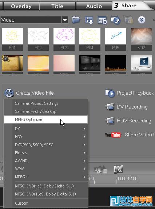The width and height of the screenshot is (155, 209).
Task: Start Project Playback via its icon
Action: pos(110,93)
